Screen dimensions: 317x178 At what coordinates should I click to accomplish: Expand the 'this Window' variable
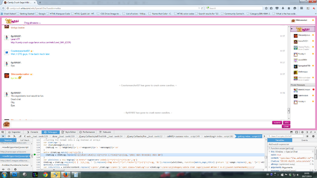(x=269, y=152)
